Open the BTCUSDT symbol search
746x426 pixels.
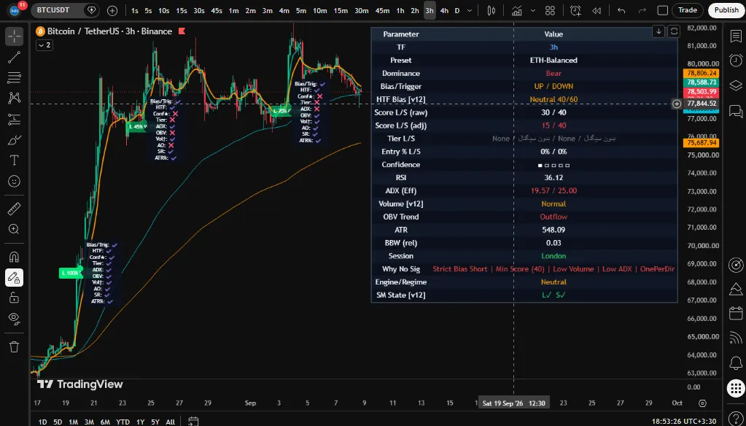pyautogui.click(x=53, y=10)
